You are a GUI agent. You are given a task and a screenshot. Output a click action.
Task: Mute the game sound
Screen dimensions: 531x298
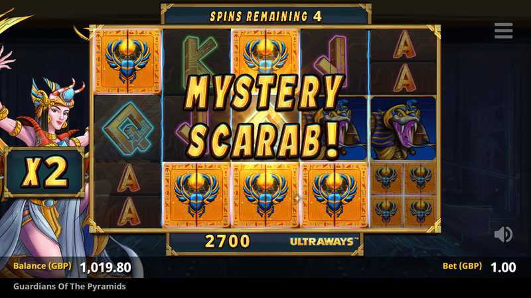click(503, 234)
